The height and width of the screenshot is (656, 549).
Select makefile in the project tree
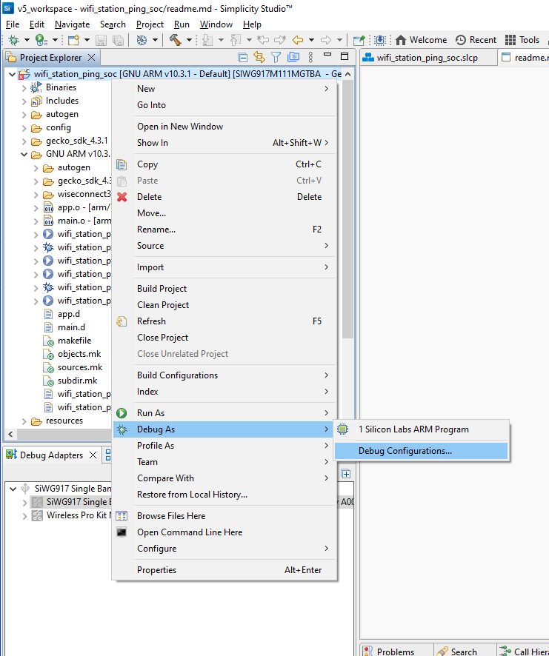point(74,341)
